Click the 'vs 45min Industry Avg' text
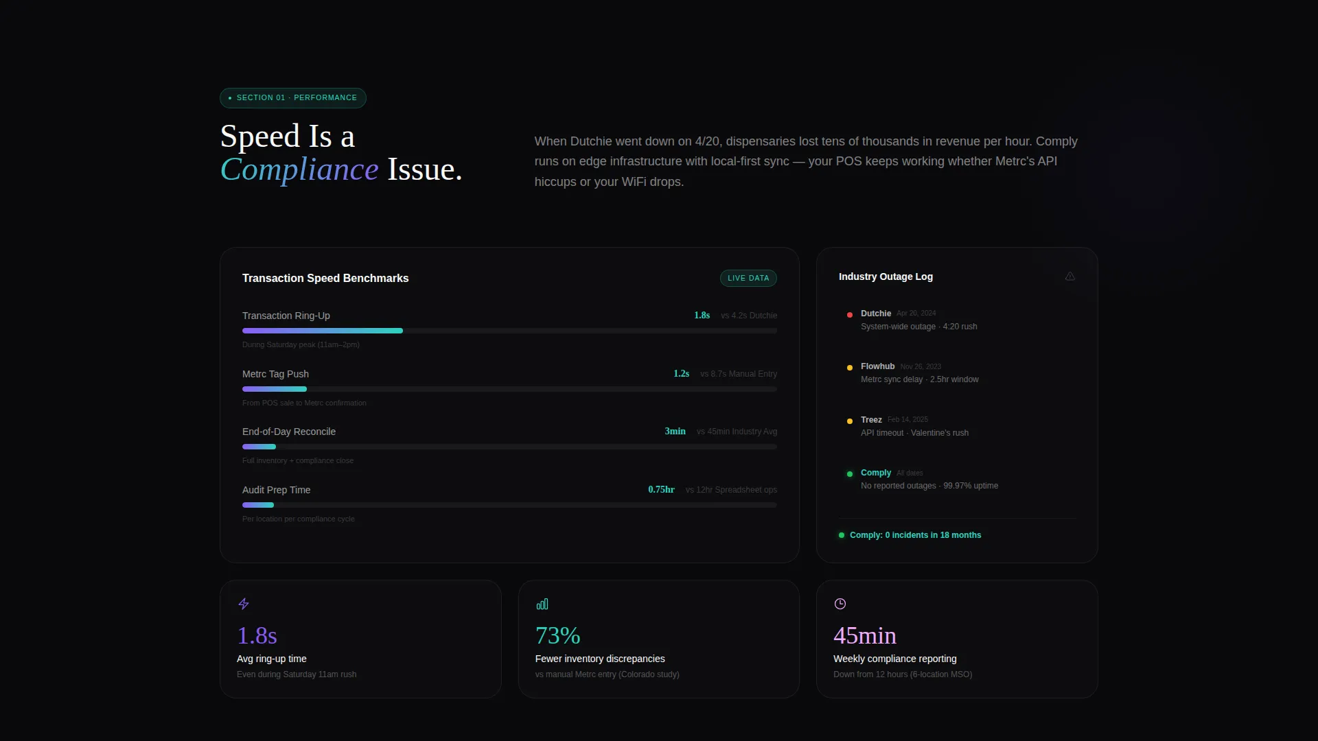 (x=737, y=432)
